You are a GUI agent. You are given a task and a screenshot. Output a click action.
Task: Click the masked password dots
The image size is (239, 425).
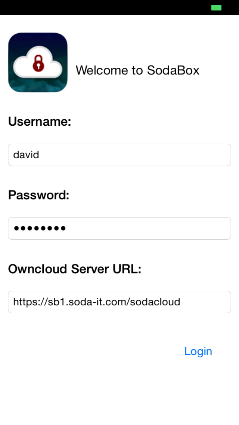pos(40,229)
